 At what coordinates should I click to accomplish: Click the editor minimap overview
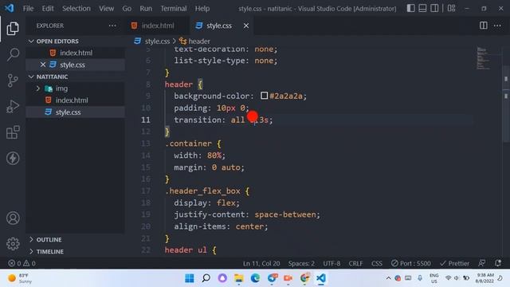[483, 58]
